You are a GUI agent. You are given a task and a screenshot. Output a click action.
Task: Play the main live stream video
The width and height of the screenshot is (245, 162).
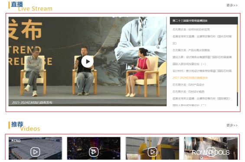tap(87, 62)
